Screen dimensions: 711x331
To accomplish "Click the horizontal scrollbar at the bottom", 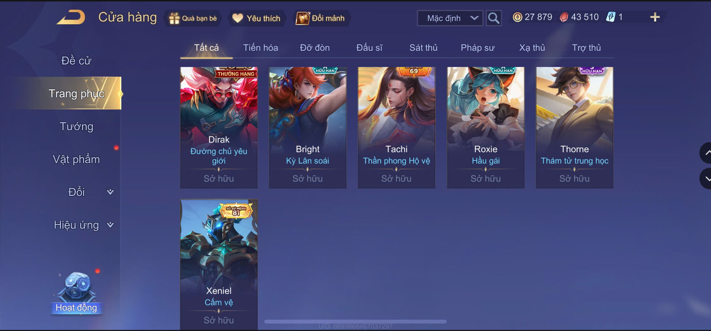I will coord(355,321).
